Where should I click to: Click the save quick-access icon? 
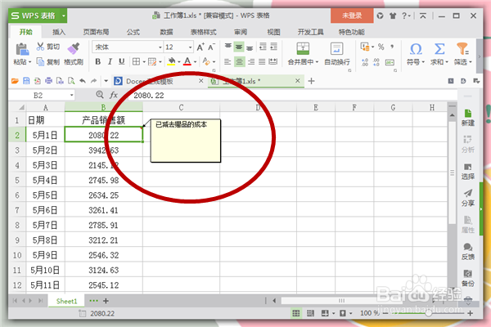click(26, 81)
